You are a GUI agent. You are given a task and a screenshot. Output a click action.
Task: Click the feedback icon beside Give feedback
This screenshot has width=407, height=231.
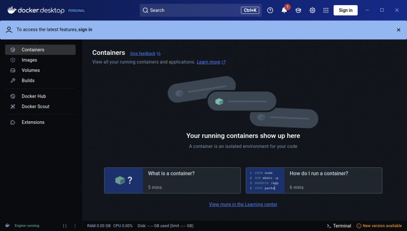coord(159,54)
